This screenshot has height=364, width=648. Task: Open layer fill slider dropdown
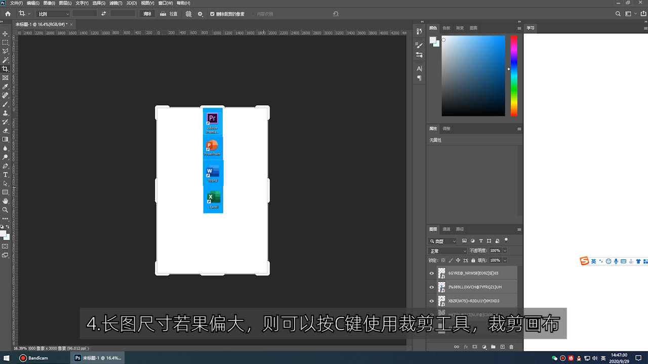click(x=505, y=260)
